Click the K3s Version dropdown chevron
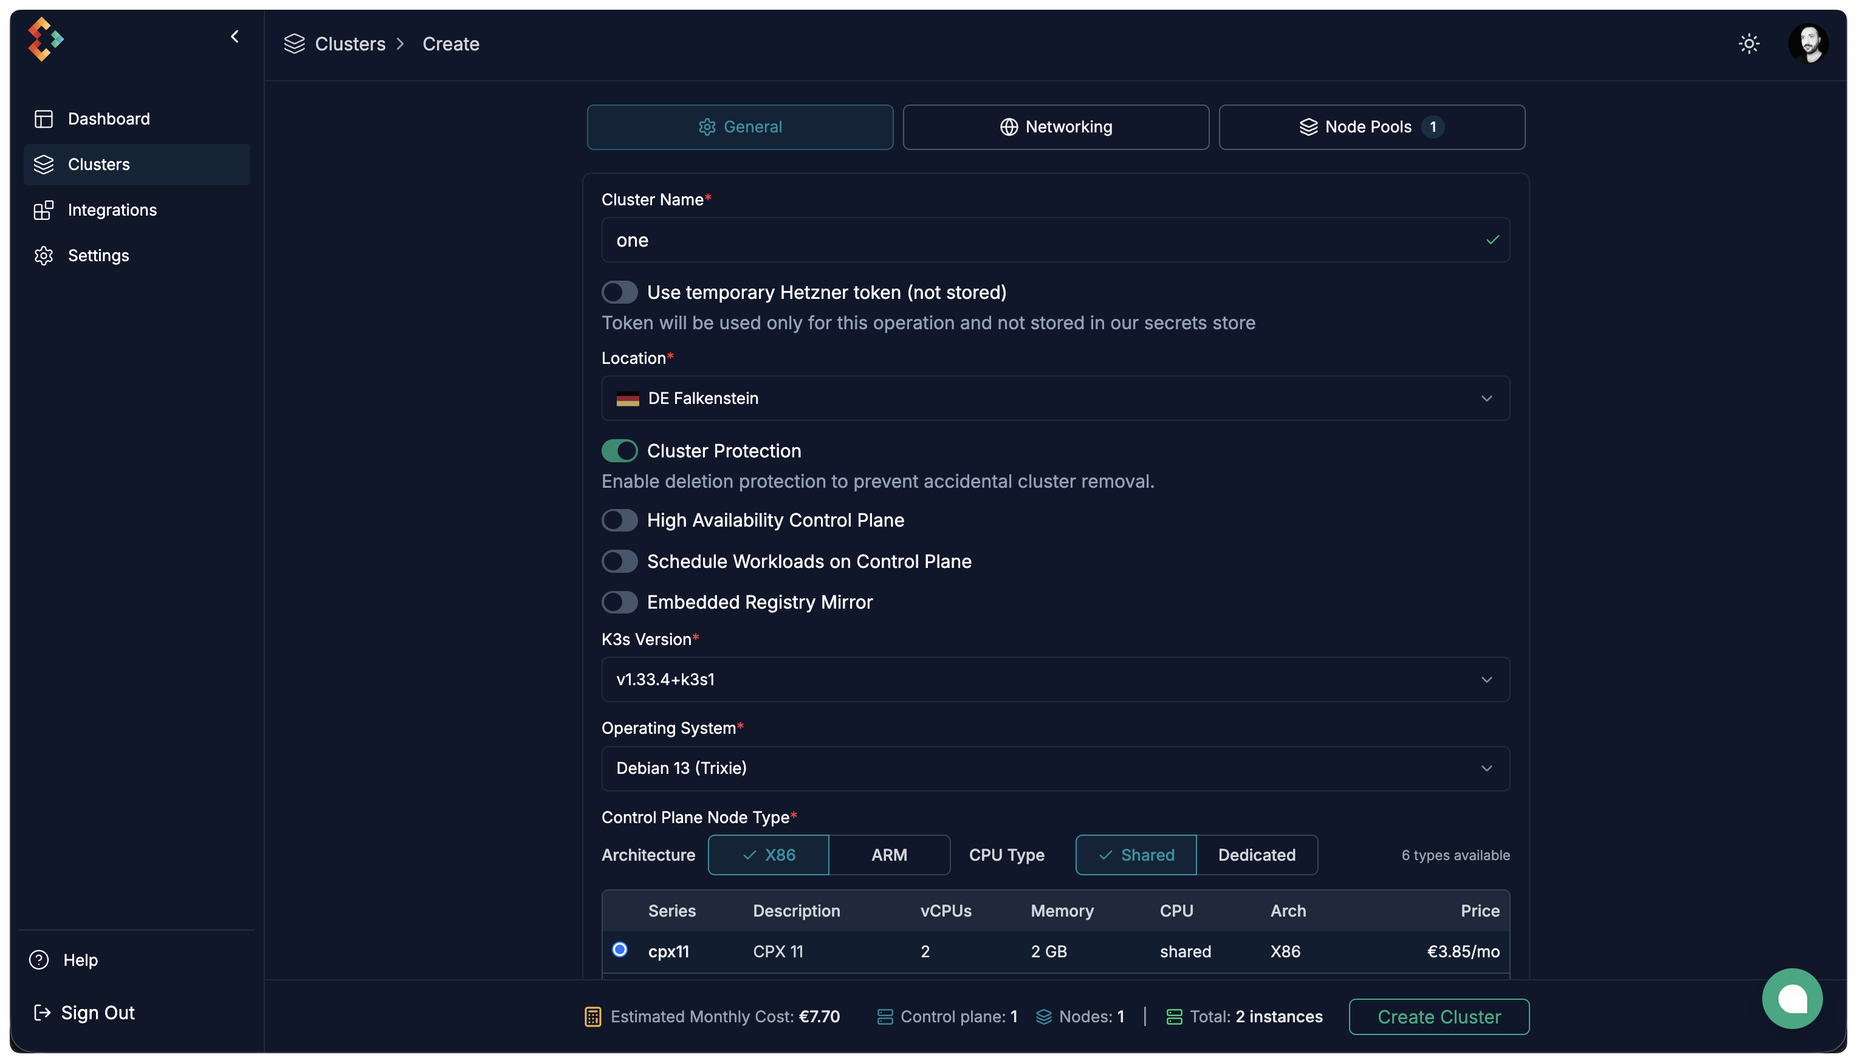 1486,680
